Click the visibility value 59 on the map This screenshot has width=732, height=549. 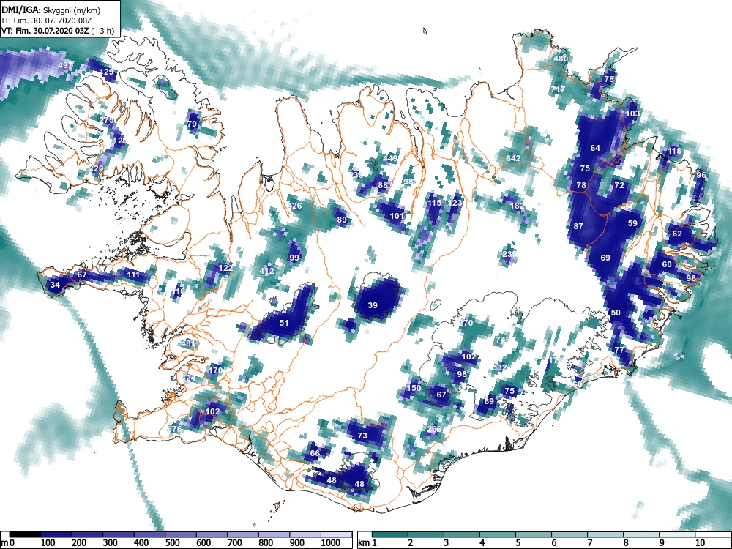[x=632, y=223]
